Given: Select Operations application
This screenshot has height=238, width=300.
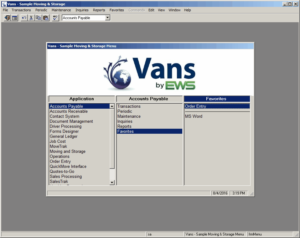Looking at the screenshot, I should click(80, 156).
